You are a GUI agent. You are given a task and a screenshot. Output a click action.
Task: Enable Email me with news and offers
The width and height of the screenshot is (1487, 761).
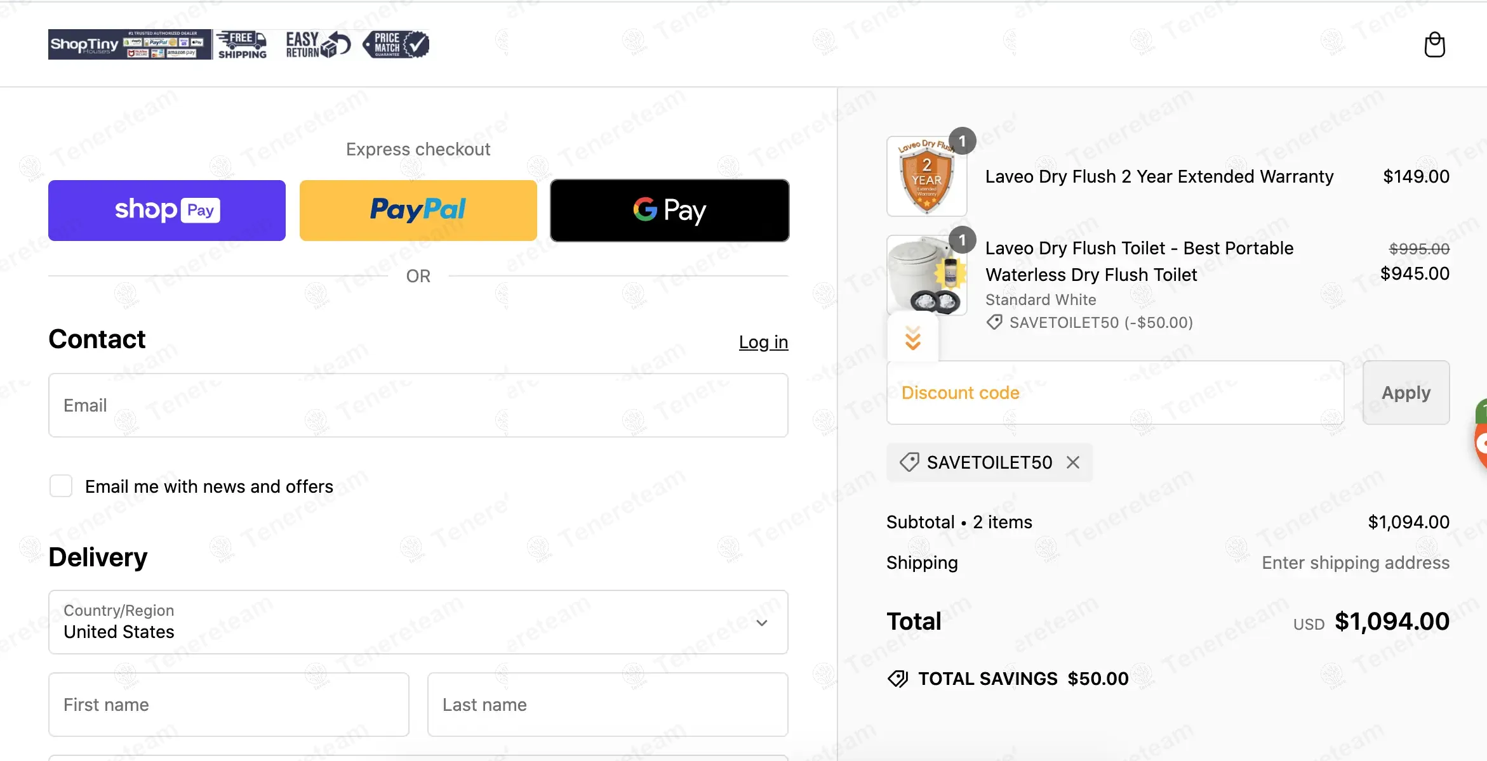point(61,486)
